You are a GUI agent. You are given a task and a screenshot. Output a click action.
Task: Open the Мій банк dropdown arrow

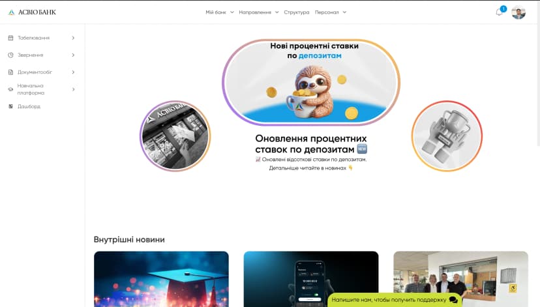232,12
